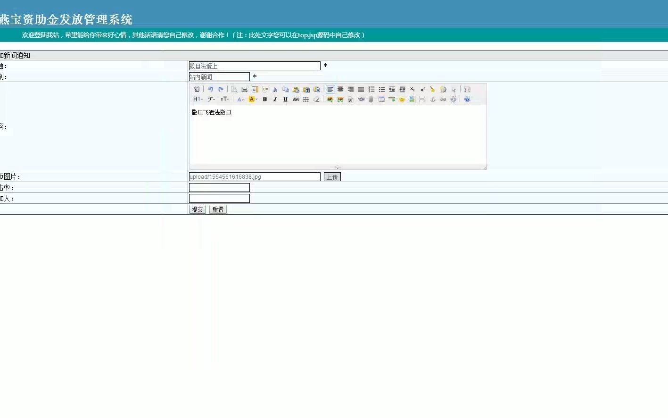The height and width of the screenshot is (418, 668).
Task: Click inside the editor content area text
Action: point(211,112)
